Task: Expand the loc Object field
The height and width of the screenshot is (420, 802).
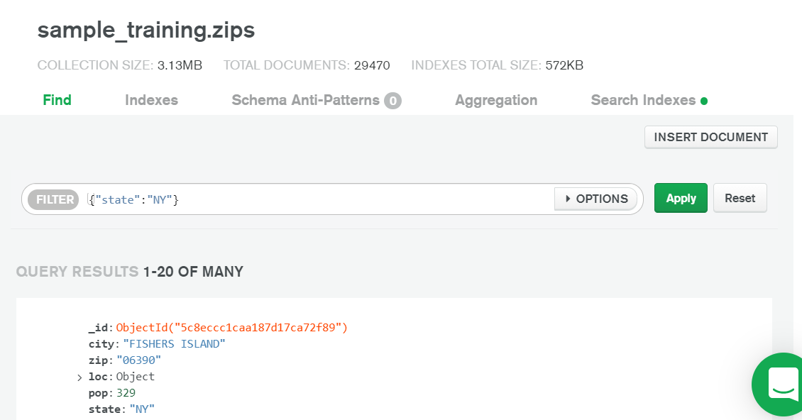Action: tap(79, 377)
